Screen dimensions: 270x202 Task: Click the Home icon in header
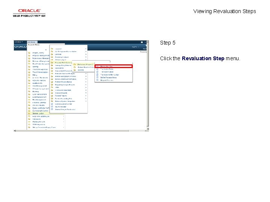(x=142, y=42)
